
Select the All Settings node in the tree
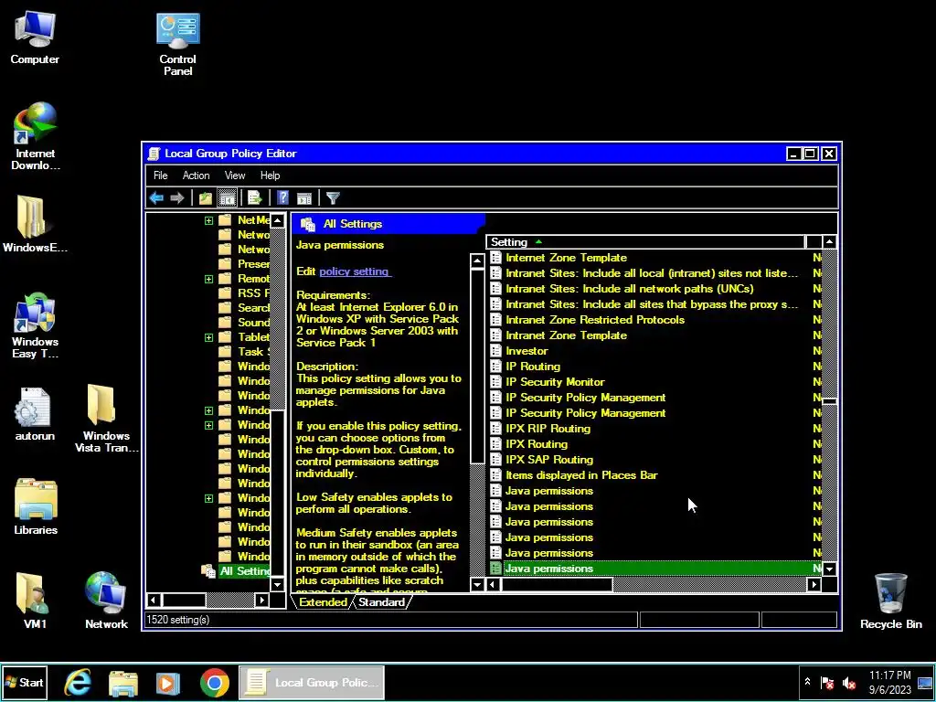(244, 570)
